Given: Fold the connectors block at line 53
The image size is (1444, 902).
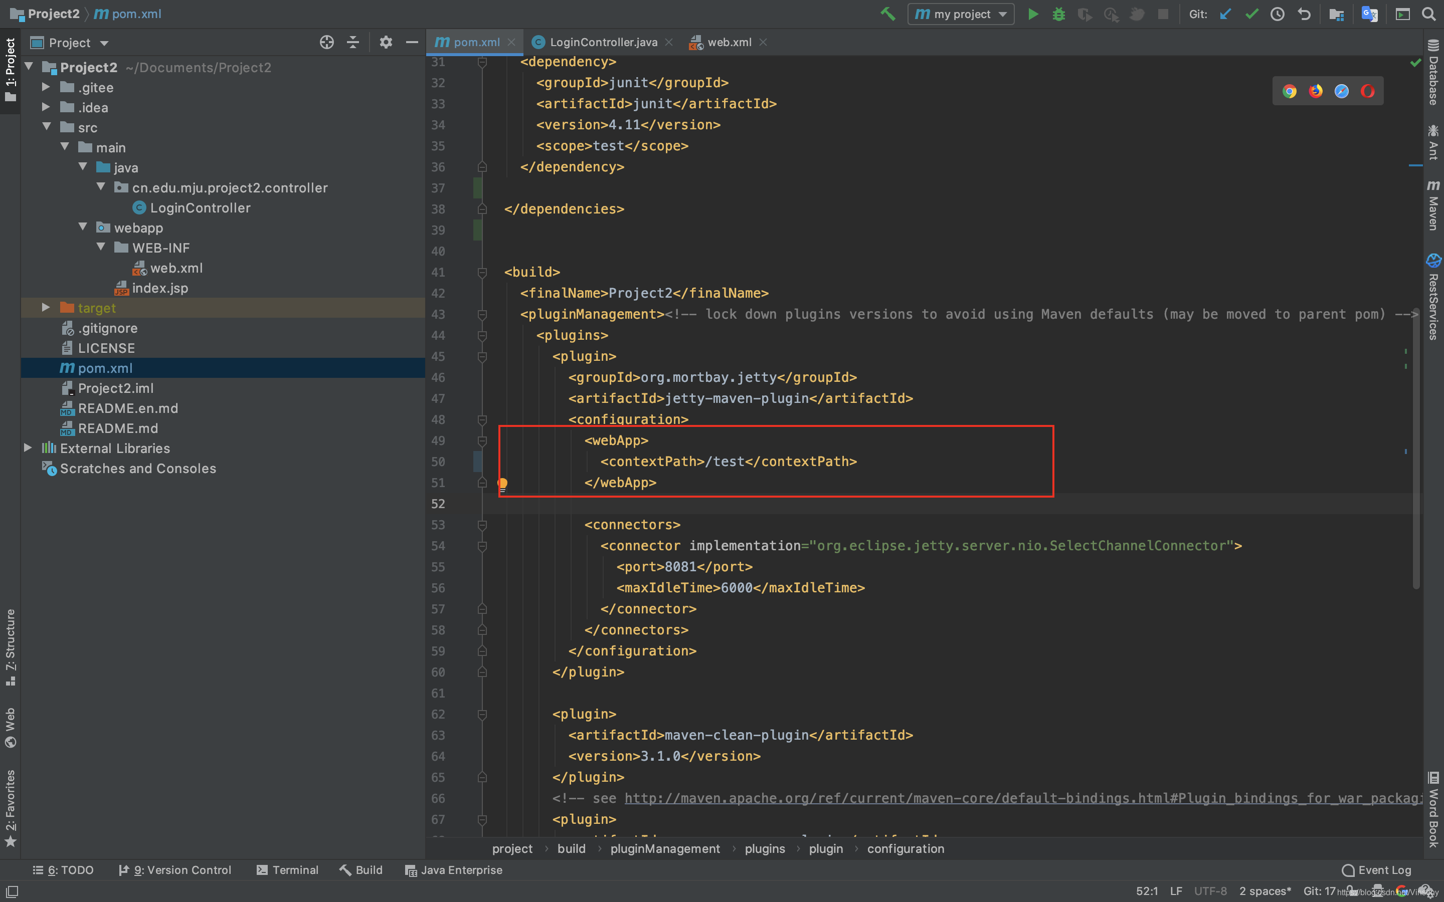Looking at the screenshot, I should [482, 526].
